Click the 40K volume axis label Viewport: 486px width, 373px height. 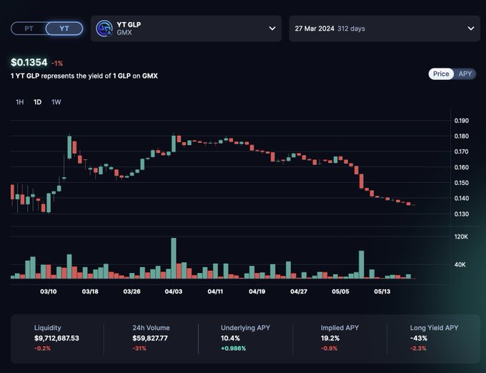tap(460, 264)
